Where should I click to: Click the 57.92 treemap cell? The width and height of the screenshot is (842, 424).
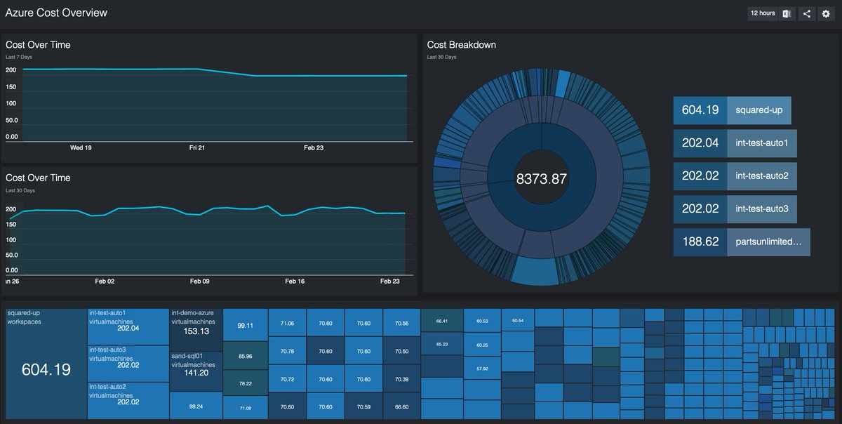pos(482,369)
